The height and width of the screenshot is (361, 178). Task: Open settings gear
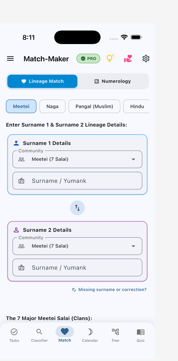[x=146, y=58]
